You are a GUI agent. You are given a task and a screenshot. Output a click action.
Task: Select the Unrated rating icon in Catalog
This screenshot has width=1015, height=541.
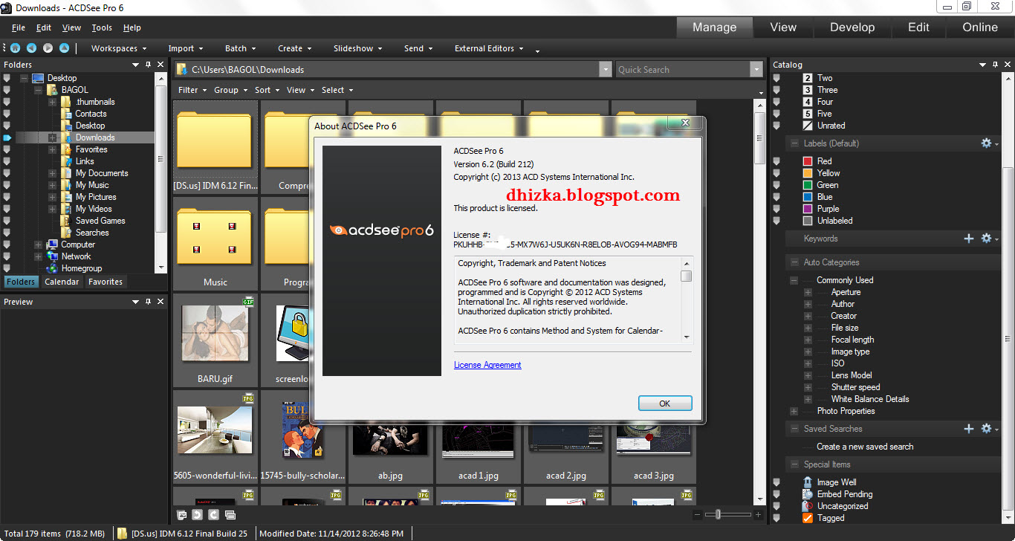pyautogui.click(x=808, y=126)
